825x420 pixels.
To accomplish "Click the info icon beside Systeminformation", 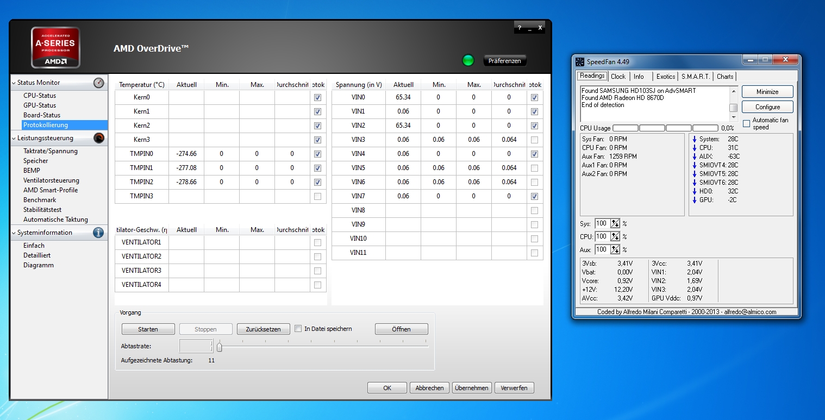I will pyautogui.click(x=98, y=233).
